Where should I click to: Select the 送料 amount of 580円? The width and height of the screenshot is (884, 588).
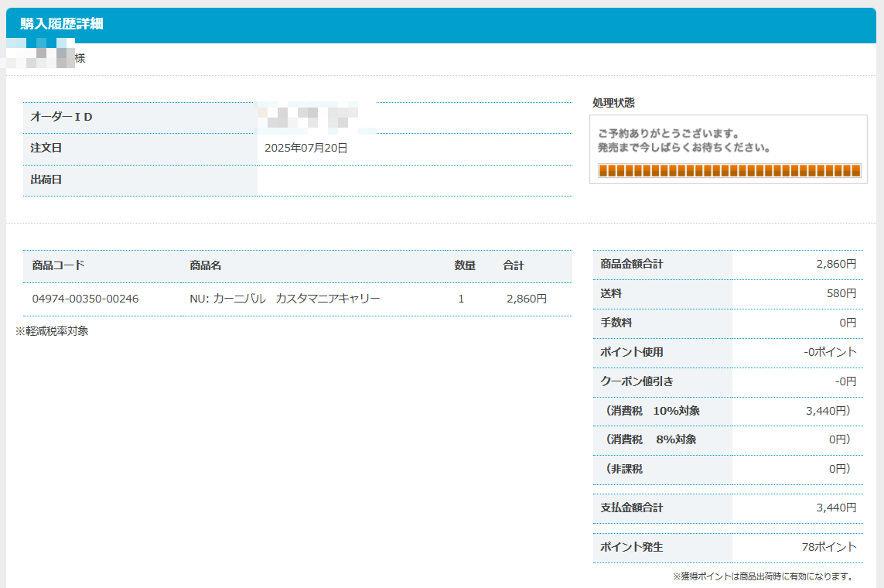841,293
